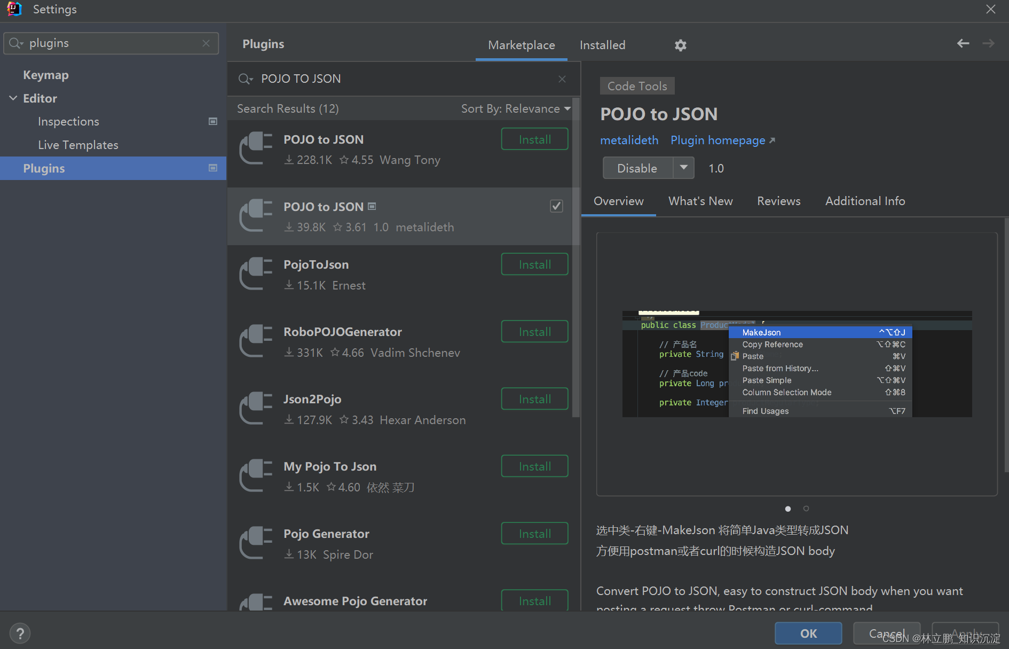Click the Search Results (12) header
Viewport: 1009px width, 649px height.
[x=288, y=109]
